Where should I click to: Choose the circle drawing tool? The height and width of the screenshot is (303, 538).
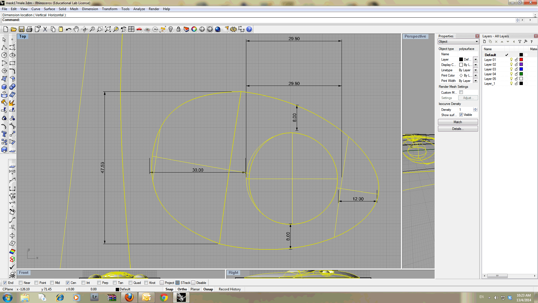coord(4,55)
